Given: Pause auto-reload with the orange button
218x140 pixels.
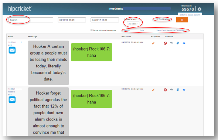Looking at the screenshot, I should (x=182, y=20).
